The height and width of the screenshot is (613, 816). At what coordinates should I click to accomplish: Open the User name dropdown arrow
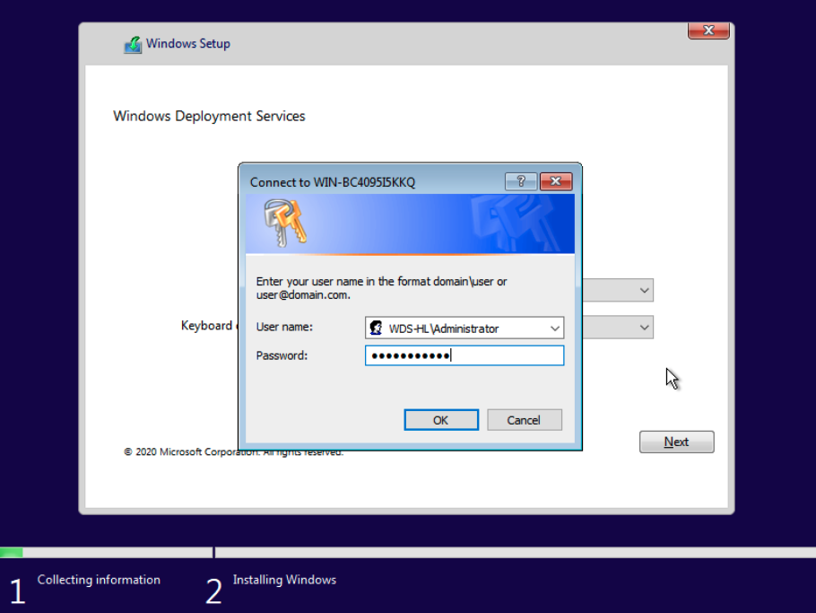(555, 328)
